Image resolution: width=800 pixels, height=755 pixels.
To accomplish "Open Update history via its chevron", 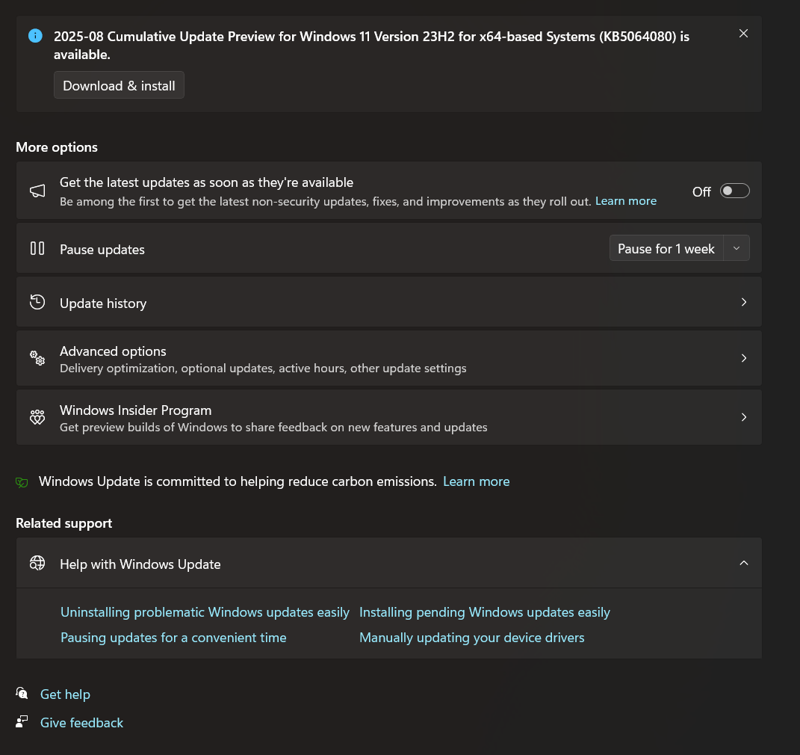I will [x=743, y=302].
